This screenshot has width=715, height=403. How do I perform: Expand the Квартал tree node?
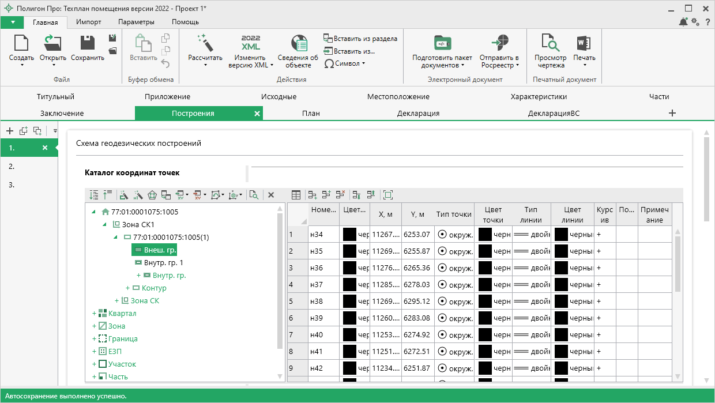[93, 313]
